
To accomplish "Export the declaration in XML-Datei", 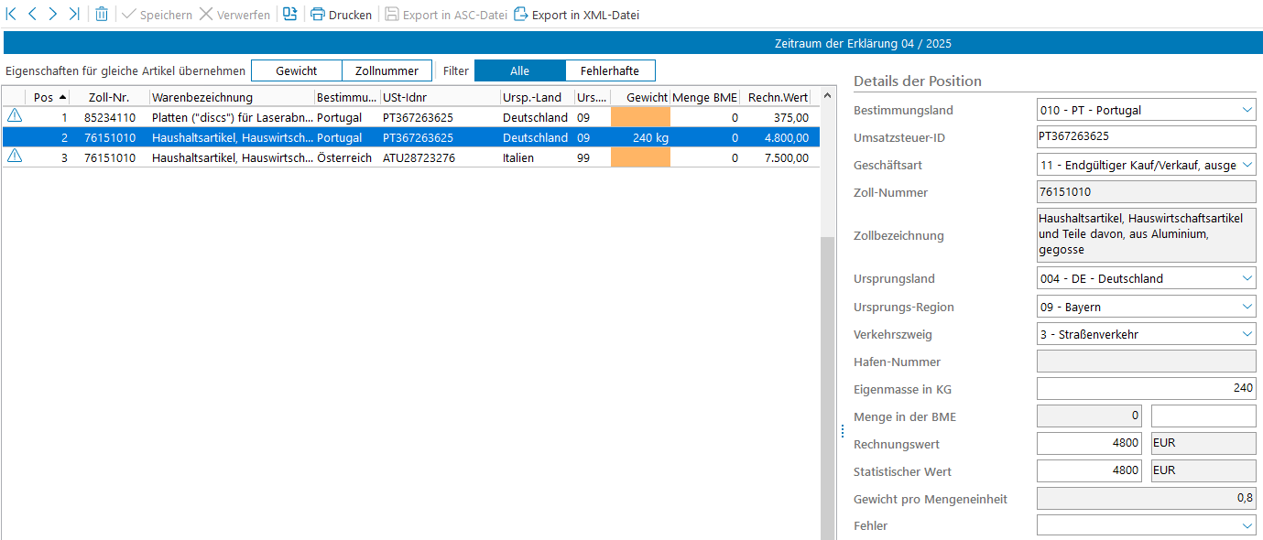I will tap(576, 15).
